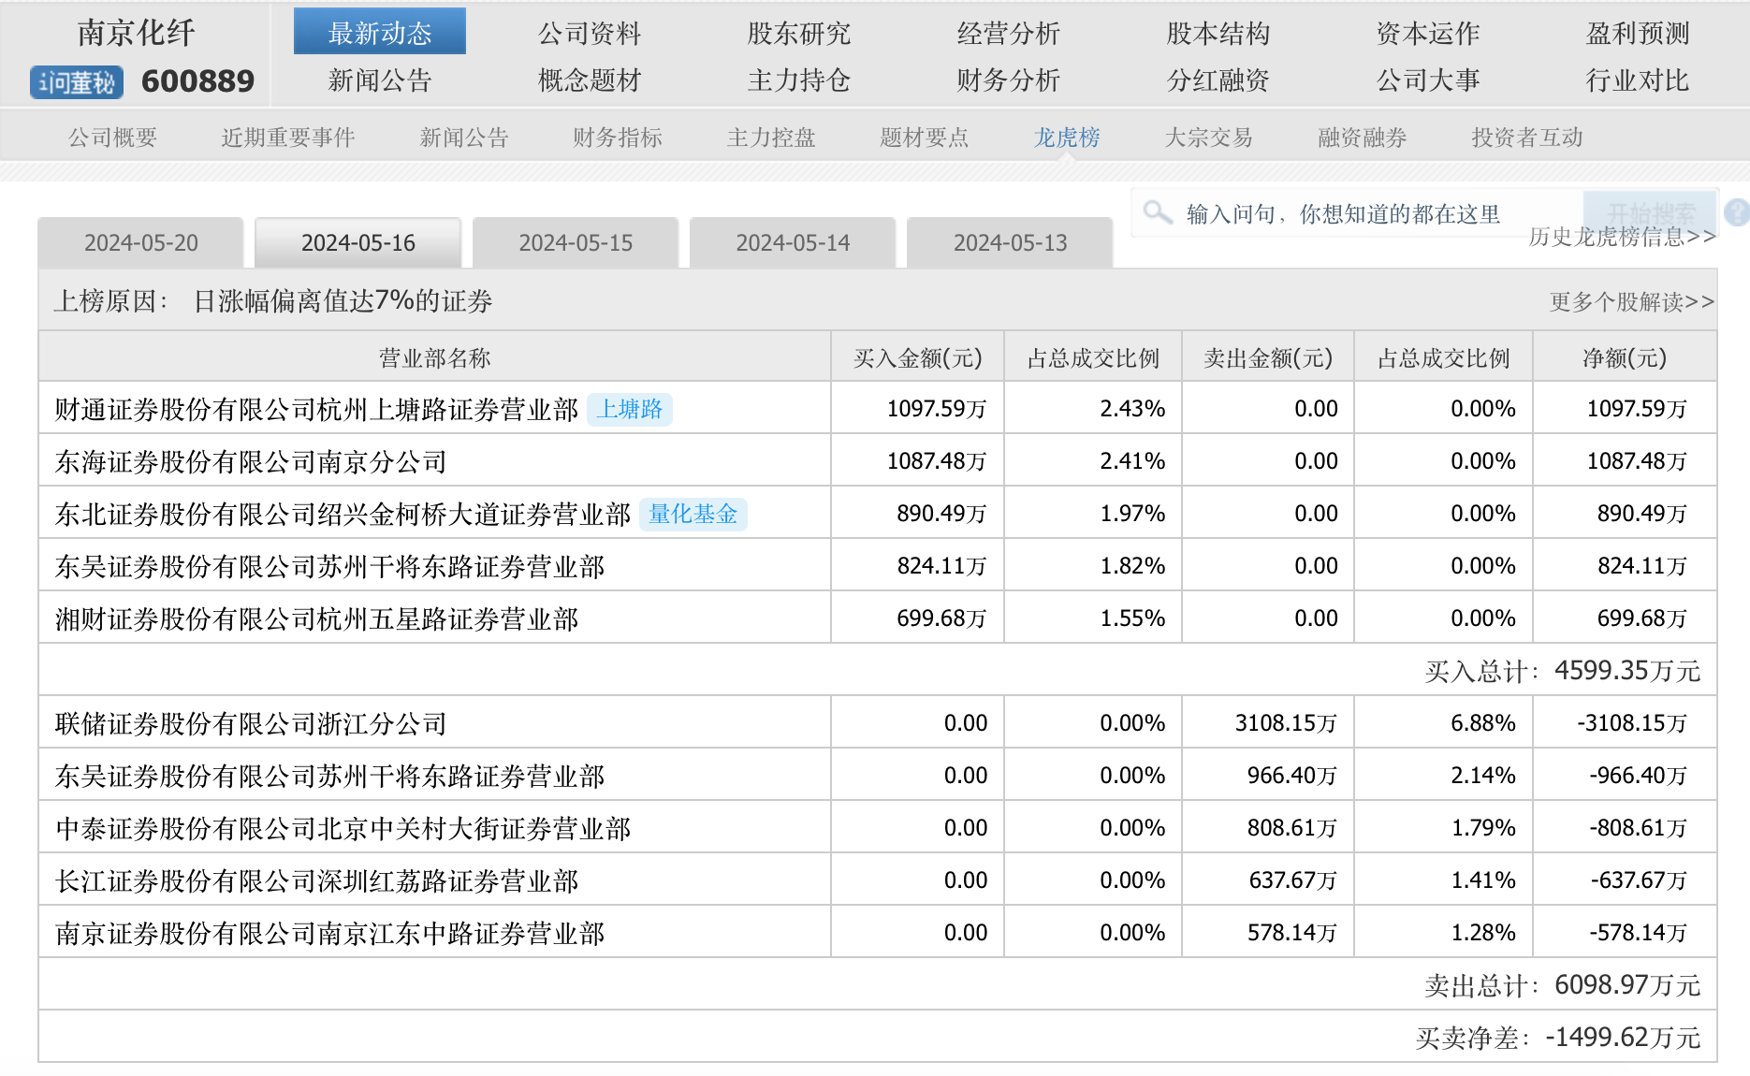
Task: Open the 盈利预测 navigation item
Action: click(x=1637, y=33)
